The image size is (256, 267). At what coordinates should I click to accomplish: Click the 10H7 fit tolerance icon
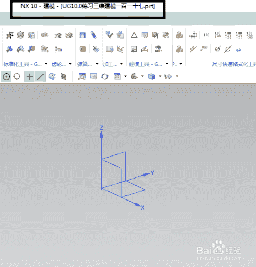pyautogui.click(x=158, y=49)
